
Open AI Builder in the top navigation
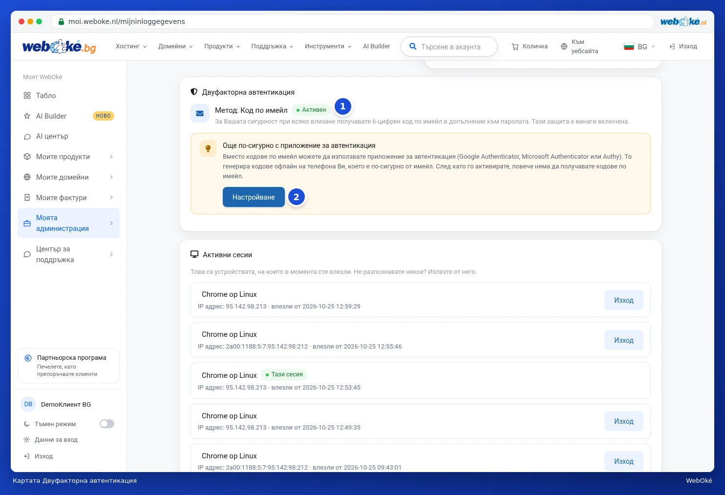coord(377,46)
